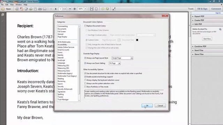Toggle Enable assistive technology support checkbox
The height and width of the screenshot is (125, 223).
85,77
